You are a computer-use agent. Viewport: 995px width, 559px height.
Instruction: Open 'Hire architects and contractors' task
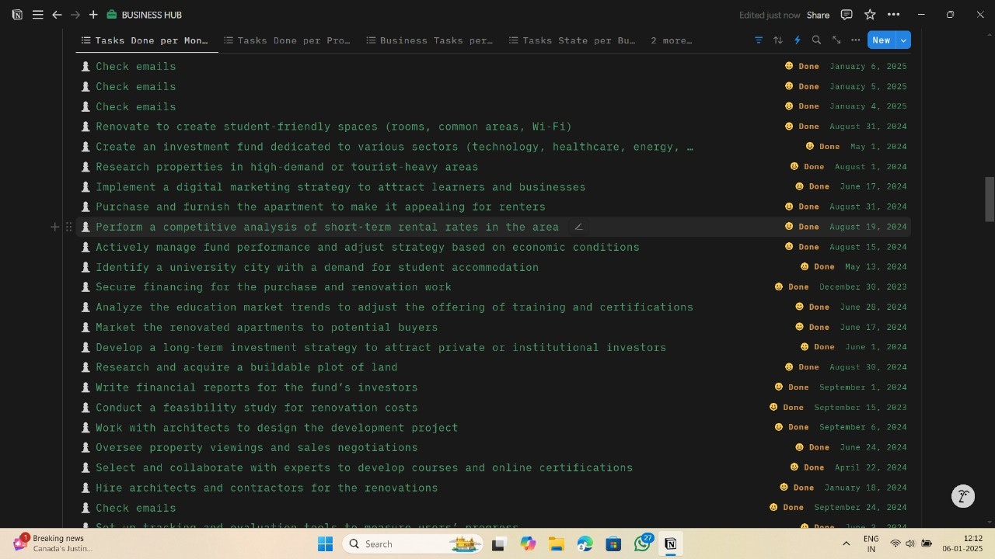267,488
